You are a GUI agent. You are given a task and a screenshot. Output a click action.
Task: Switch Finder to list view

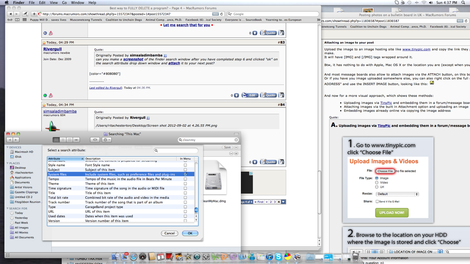(63, 140)
